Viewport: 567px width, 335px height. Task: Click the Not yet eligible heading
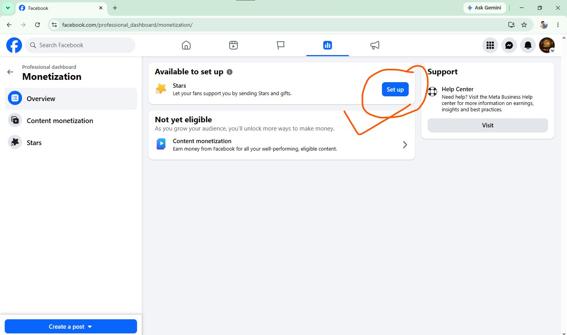coord(183,120)
